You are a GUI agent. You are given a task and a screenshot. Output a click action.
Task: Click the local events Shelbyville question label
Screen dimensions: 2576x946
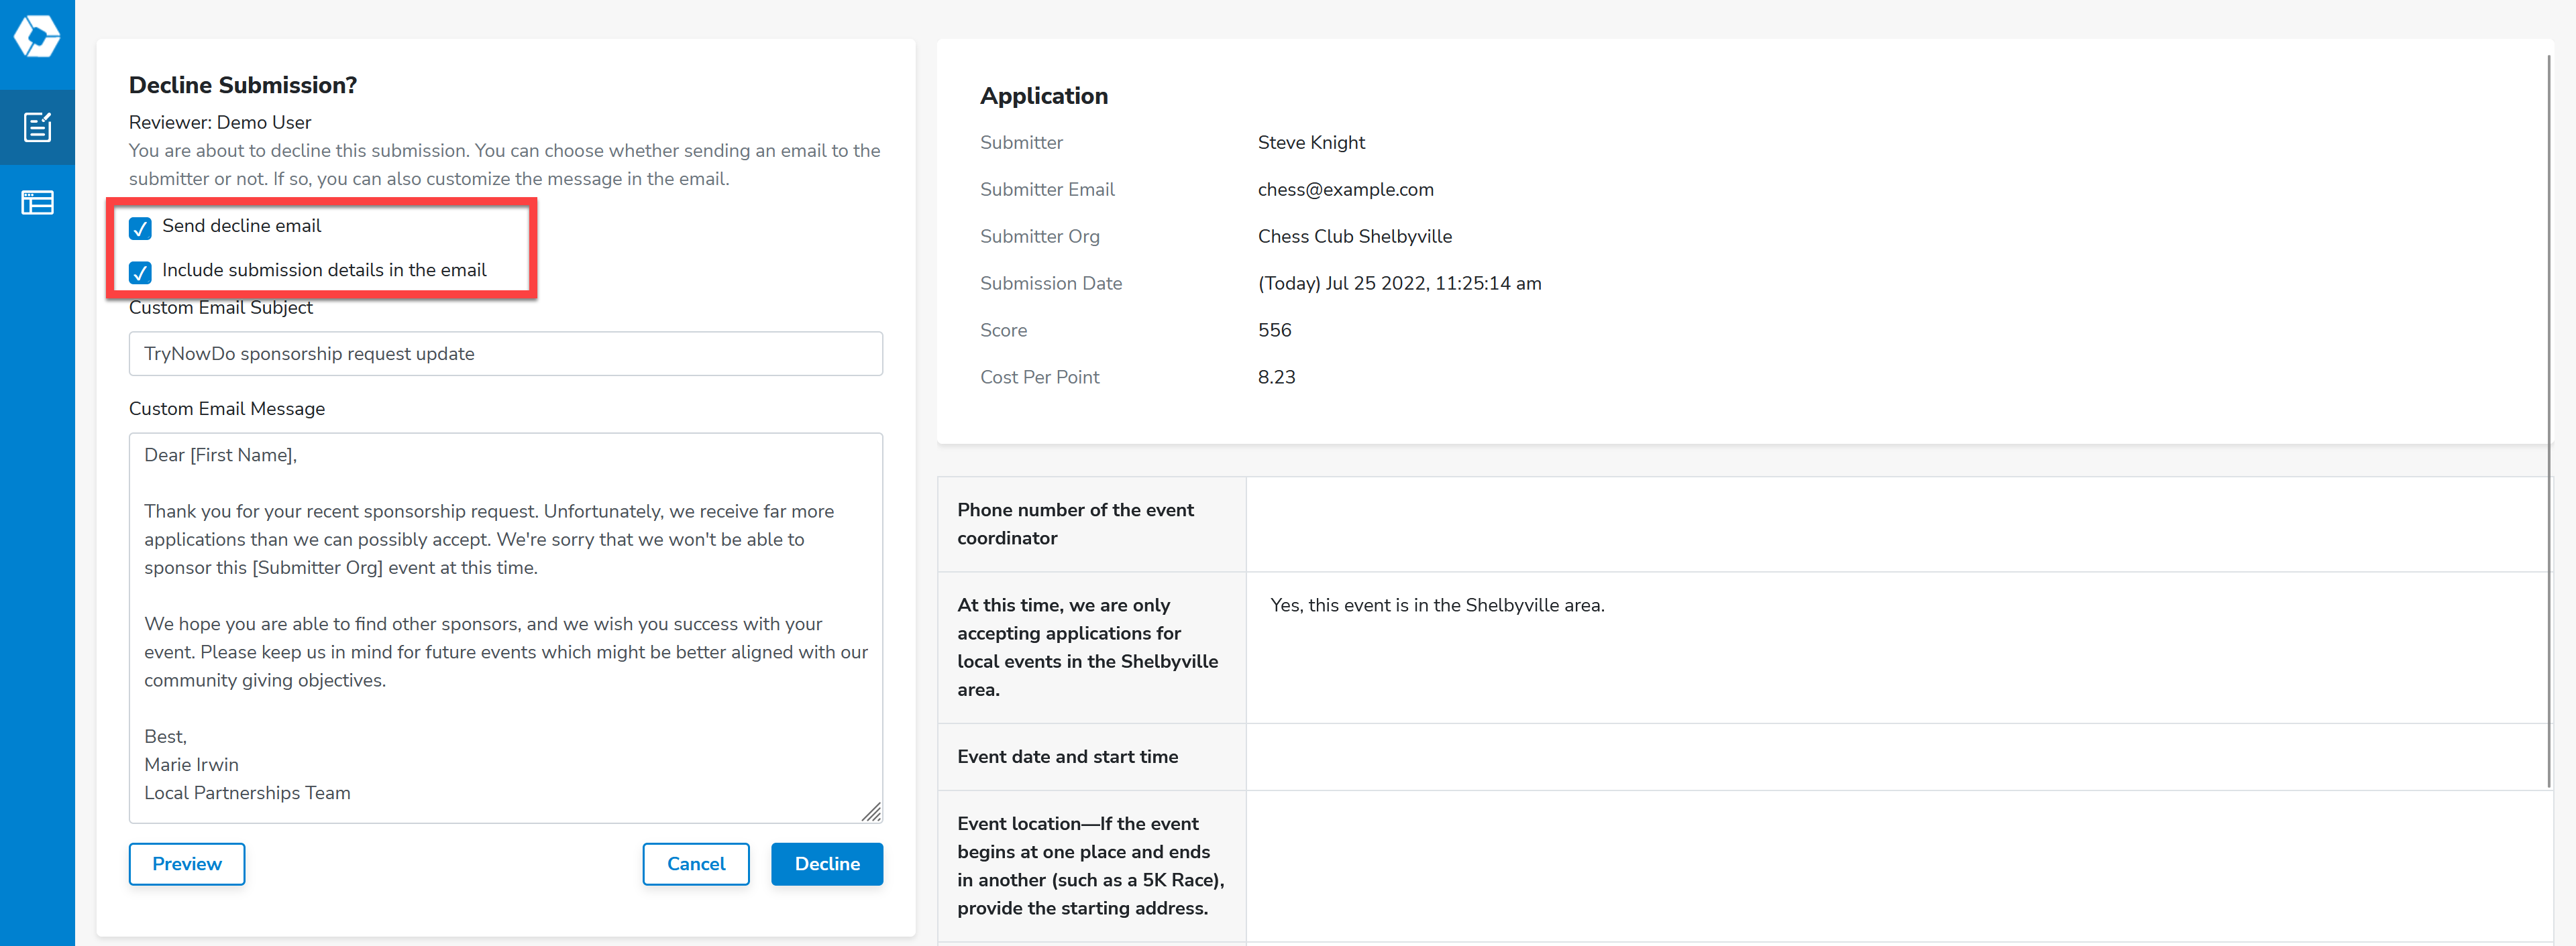(1087, 647)
